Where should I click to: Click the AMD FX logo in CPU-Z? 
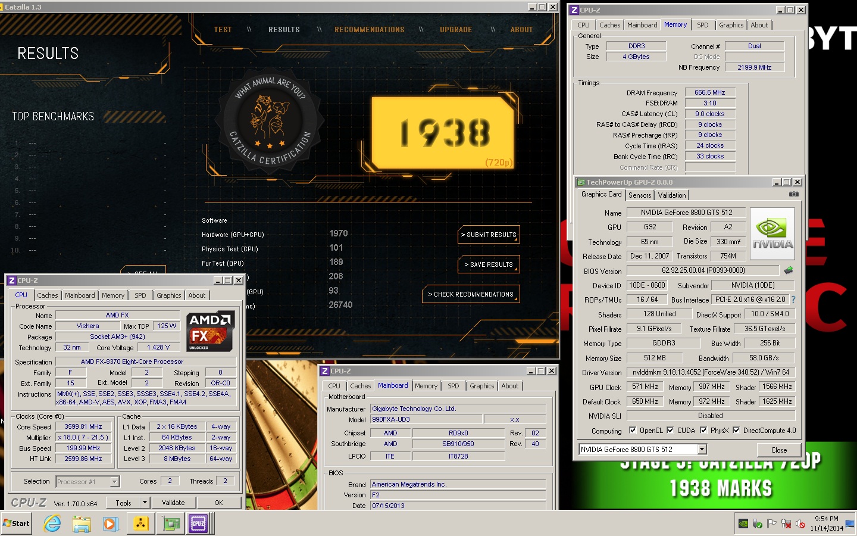[x=211, y=331]
